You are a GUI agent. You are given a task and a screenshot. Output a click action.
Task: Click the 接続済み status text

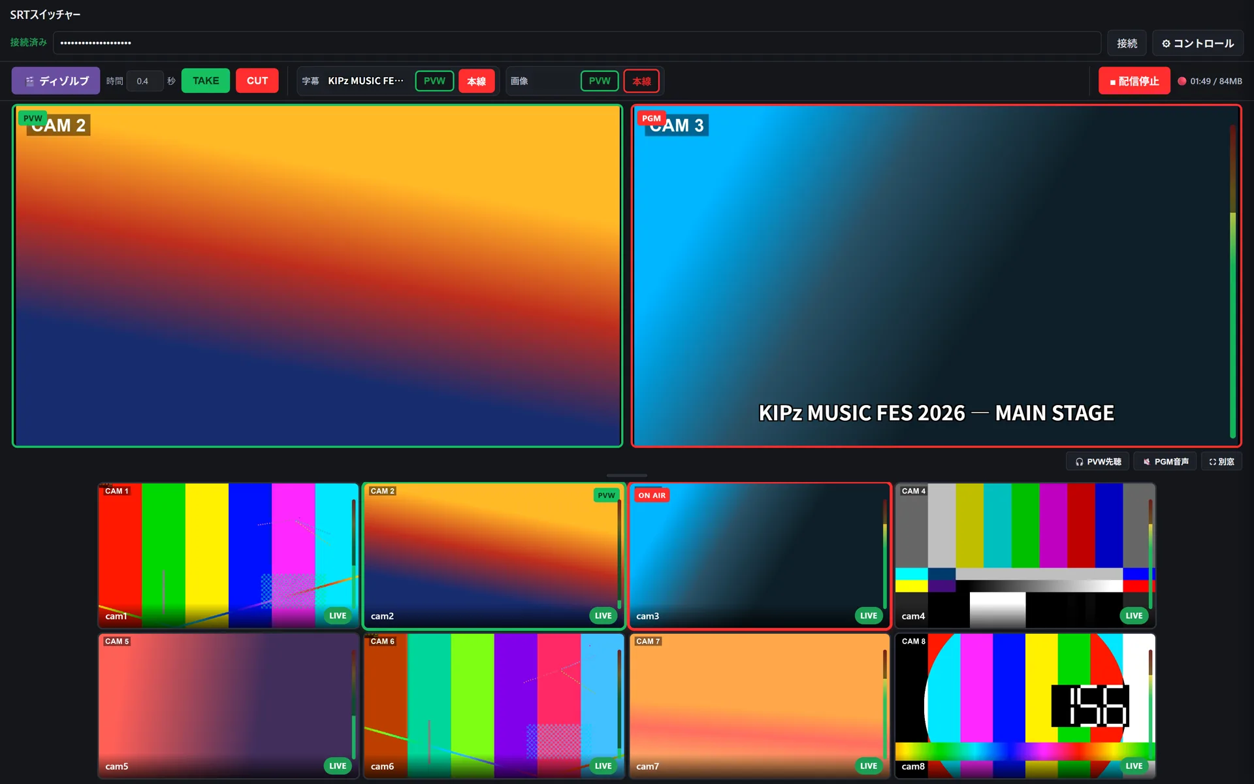[x=28, y=42]
